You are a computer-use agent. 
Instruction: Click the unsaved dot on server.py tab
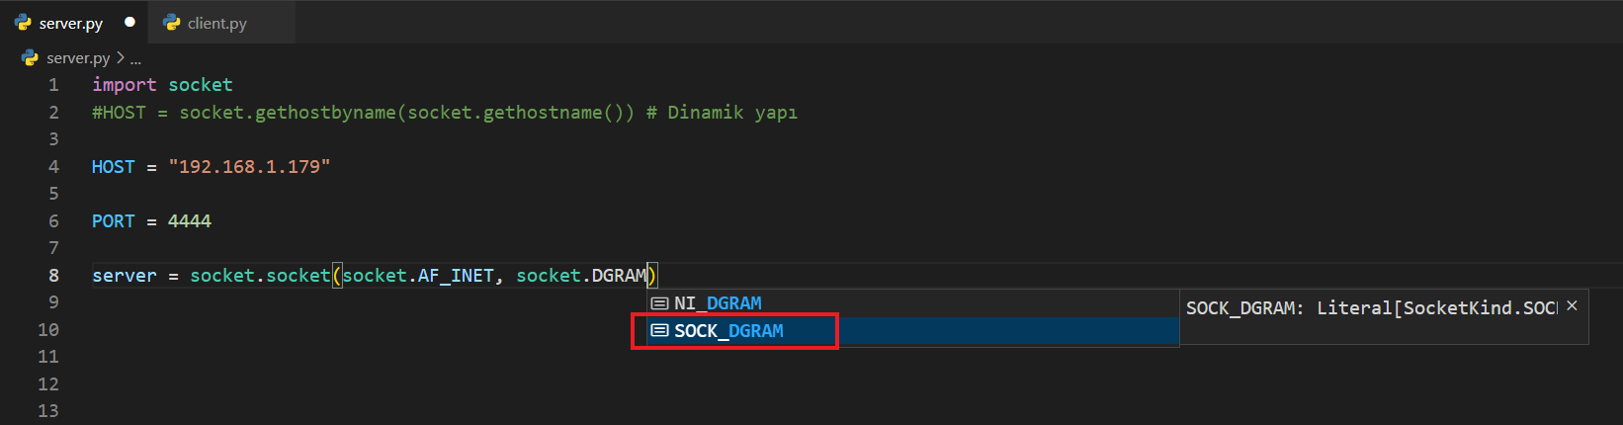pos(129,22)
